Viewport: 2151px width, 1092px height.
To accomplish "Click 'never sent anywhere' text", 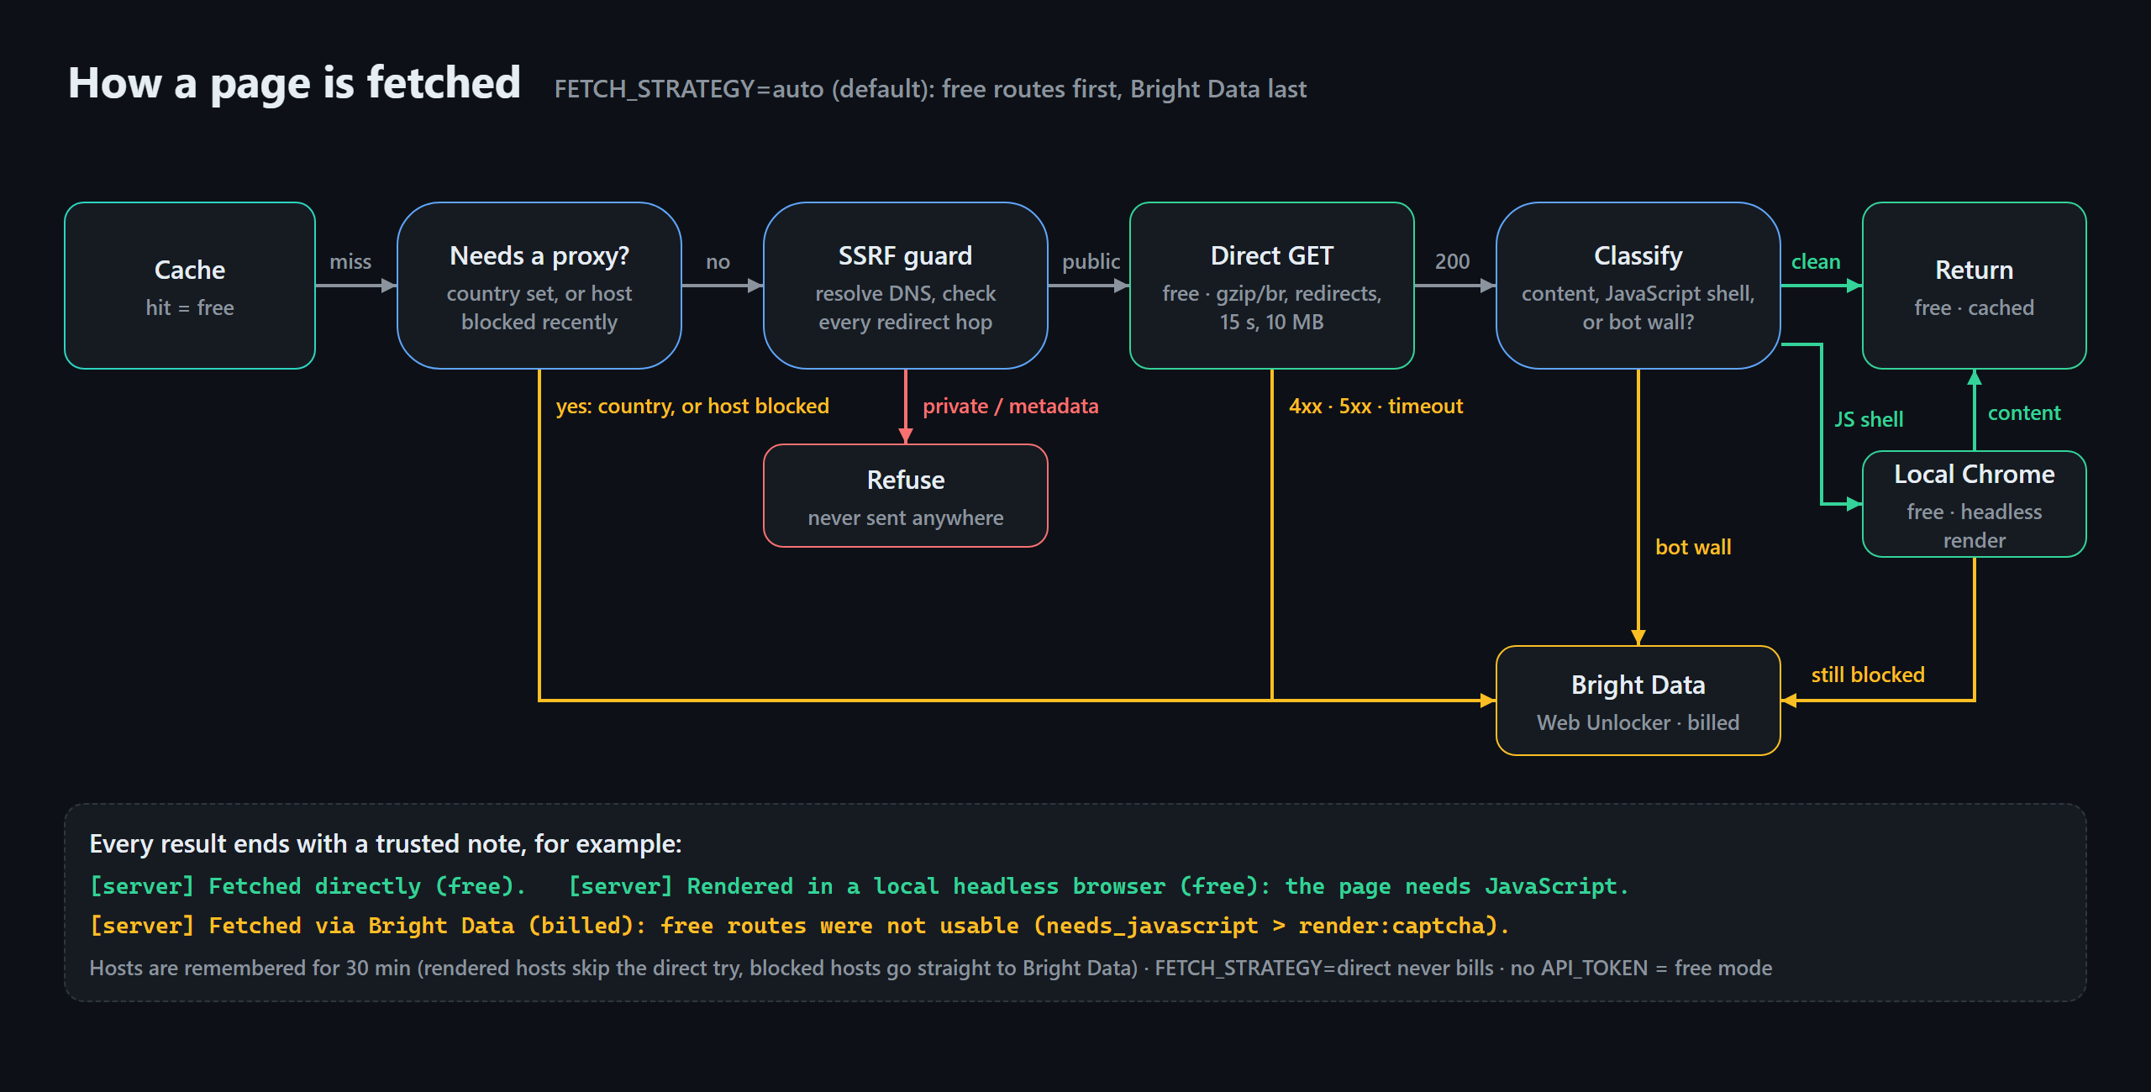I will coord(906,517).
